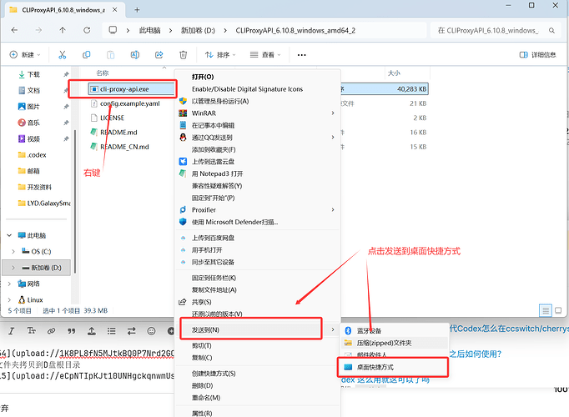Choose 重命名(M) in context menu
Viewport: 569px width, 417px height.
[258, 398]
